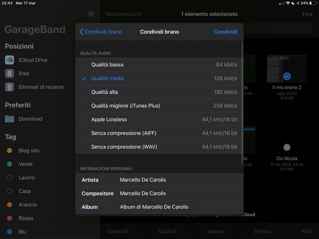Click the Tag section header
This screenshot has width=319, height=239.
point(11,137)
